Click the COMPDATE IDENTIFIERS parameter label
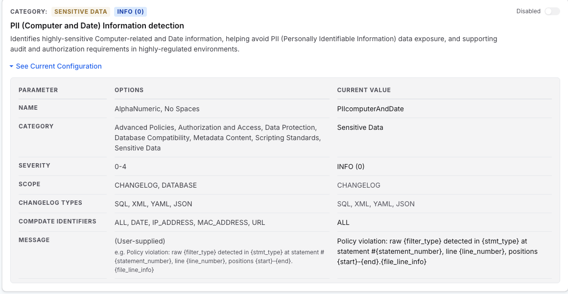This screenshot has height=294, width=568. pos(57,221)
